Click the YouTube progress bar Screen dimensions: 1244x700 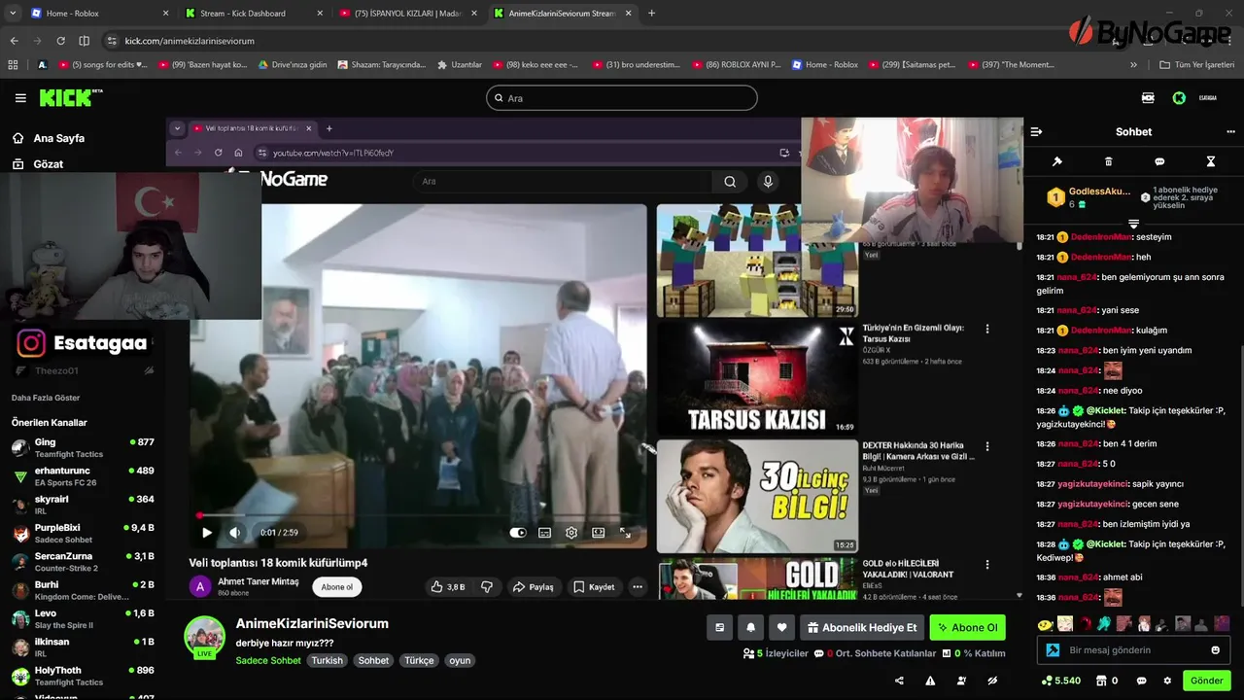pos(418,515)
